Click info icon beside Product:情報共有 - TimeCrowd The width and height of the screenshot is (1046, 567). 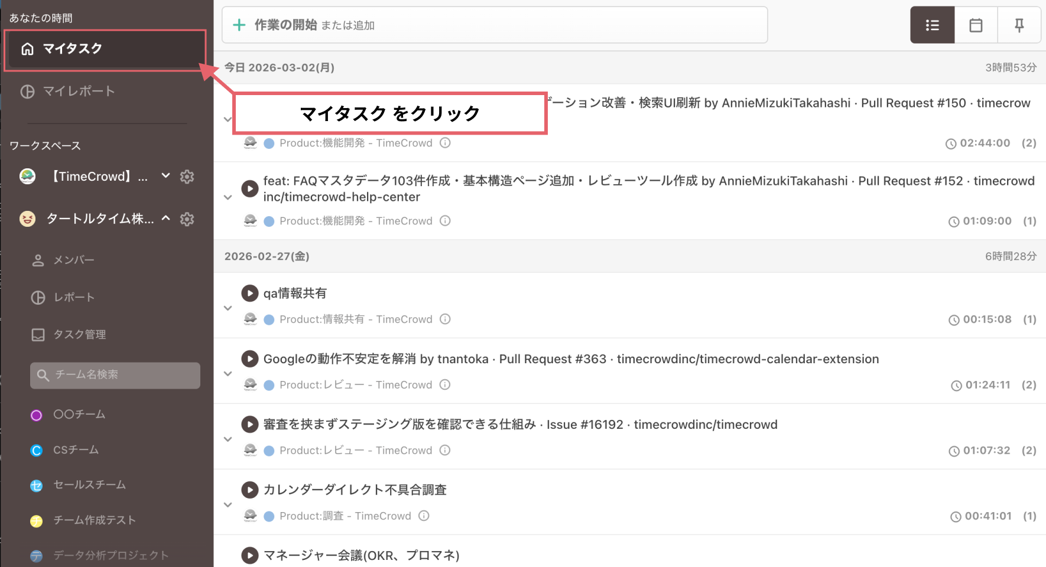[445, 319]
